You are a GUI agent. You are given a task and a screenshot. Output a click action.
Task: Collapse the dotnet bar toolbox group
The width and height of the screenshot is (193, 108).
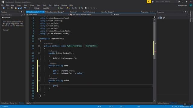coord(2,18)
